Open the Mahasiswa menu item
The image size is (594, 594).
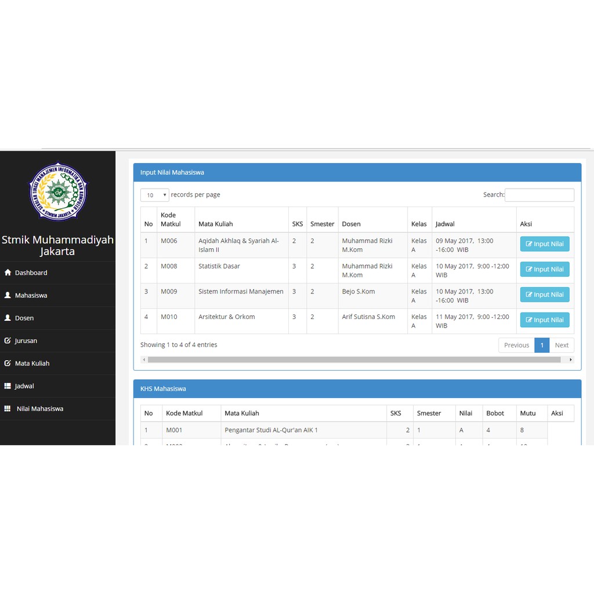tap(31, 295)
